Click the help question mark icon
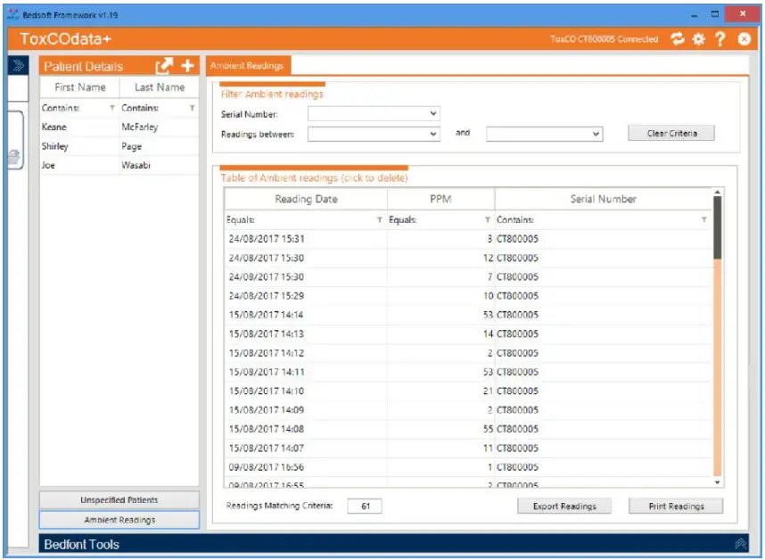765x560 pixels. pos(721,39)
